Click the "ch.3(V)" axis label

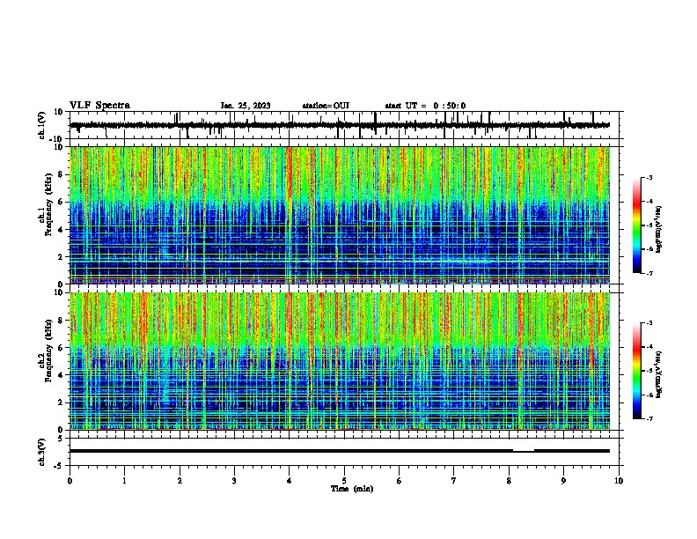(42, 452)
